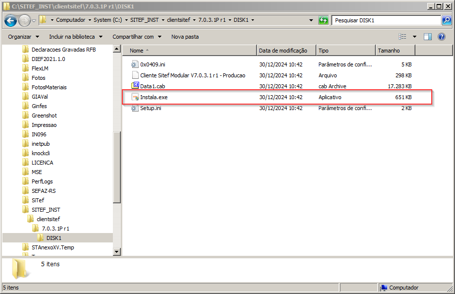Select the DIEF2021.1.0 folder icon

coord(26,59)
